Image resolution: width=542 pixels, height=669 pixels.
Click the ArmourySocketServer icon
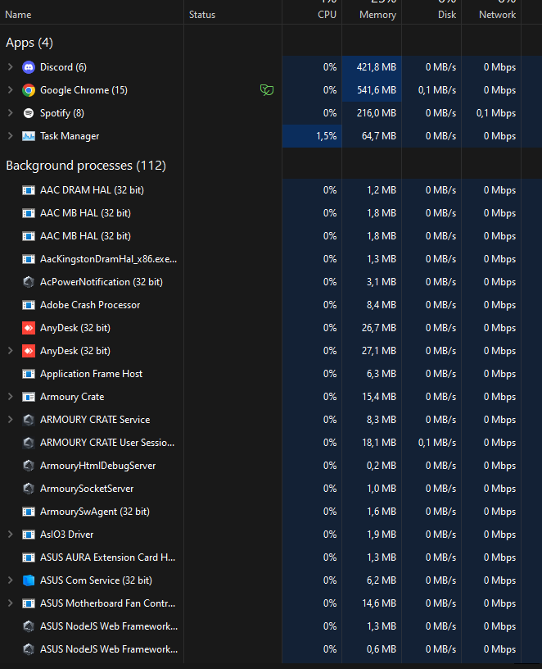pos(29,489)
